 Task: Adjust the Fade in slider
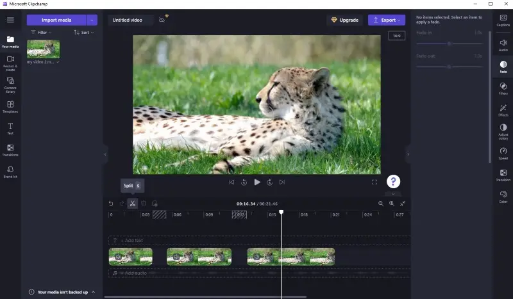[x=450, y=44]
